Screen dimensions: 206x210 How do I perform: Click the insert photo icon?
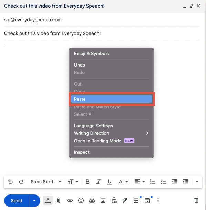103,200
